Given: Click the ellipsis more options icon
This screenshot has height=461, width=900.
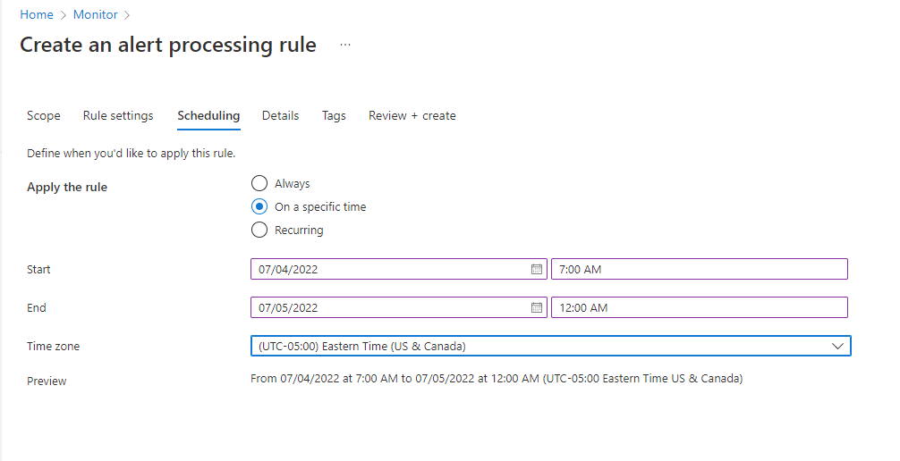Looking at the screenshot, I should coord(345,45).
